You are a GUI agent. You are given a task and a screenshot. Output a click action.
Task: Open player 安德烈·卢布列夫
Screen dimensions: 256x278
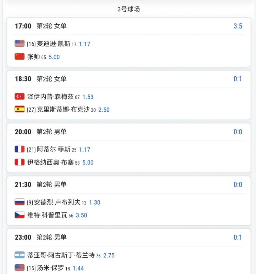click(x=57, y=202)
